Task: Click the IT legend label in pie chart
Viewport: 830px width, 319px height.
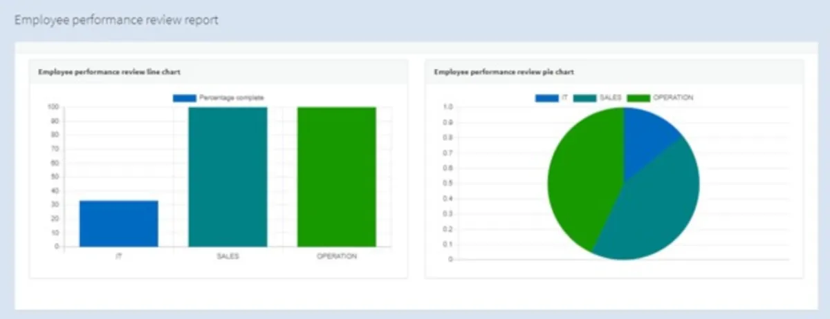Action: (x=564, y=98)
